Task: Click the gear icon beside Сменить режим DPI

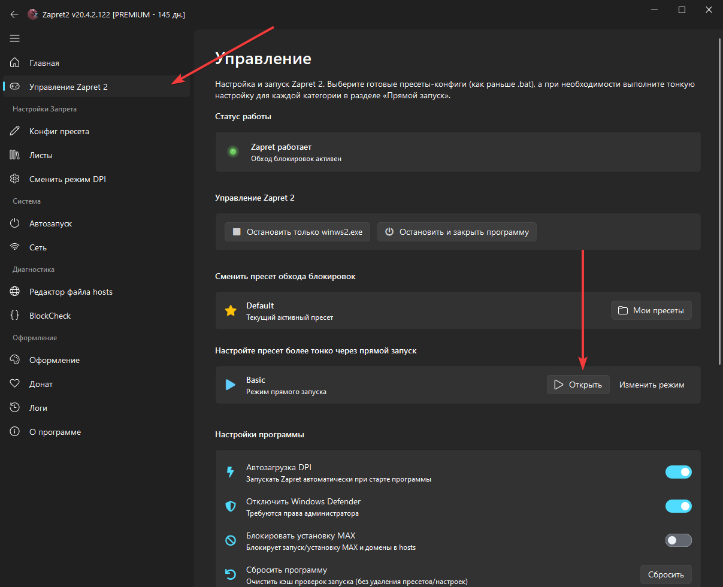Action: [x=16, y=179]
